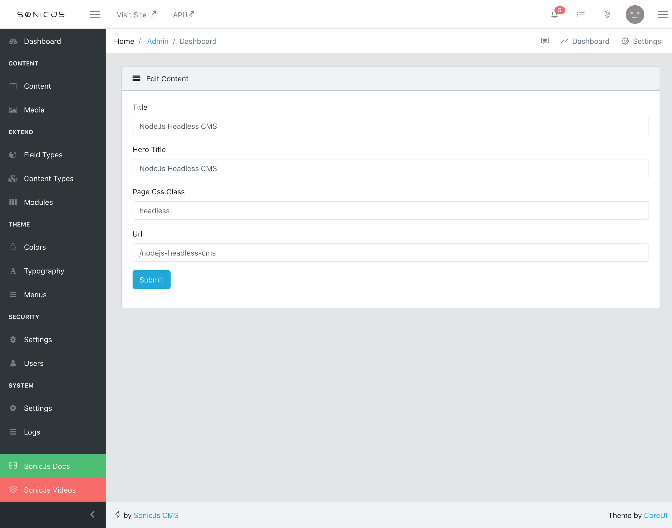Open Modules in sidebar
Image resolution: width=672 pixels, height=528 pixels.
point(53,202)
